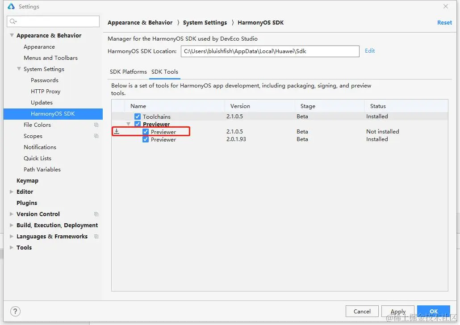
Task: Switch to the SDK Platforms tab
Action: click(128, 71)
